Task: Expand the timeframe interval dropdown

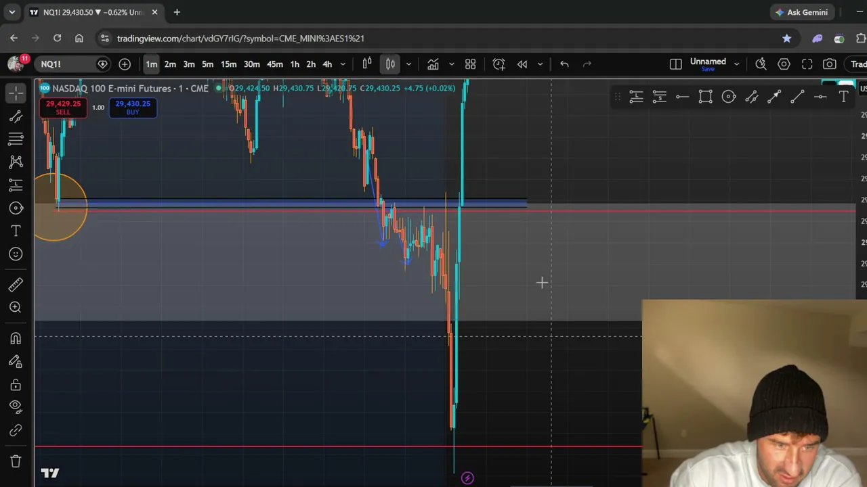Action: [x=343, y=64]
